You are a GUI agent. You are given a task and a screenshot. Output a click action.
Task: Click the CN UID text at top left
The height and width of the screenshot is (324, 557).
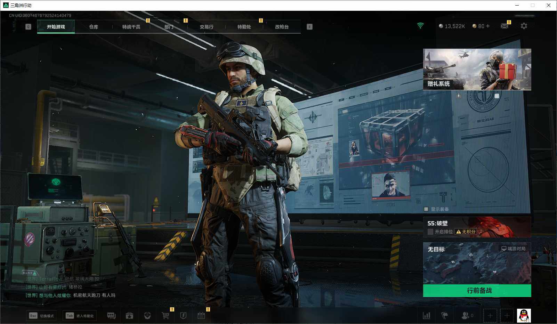pyautogui.click(x=40, y=15)
